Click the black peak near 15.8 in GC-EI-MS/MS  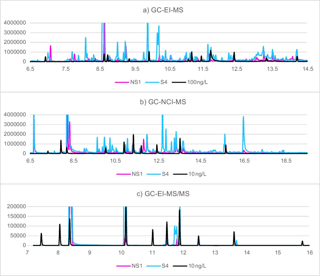pos(303,243)
